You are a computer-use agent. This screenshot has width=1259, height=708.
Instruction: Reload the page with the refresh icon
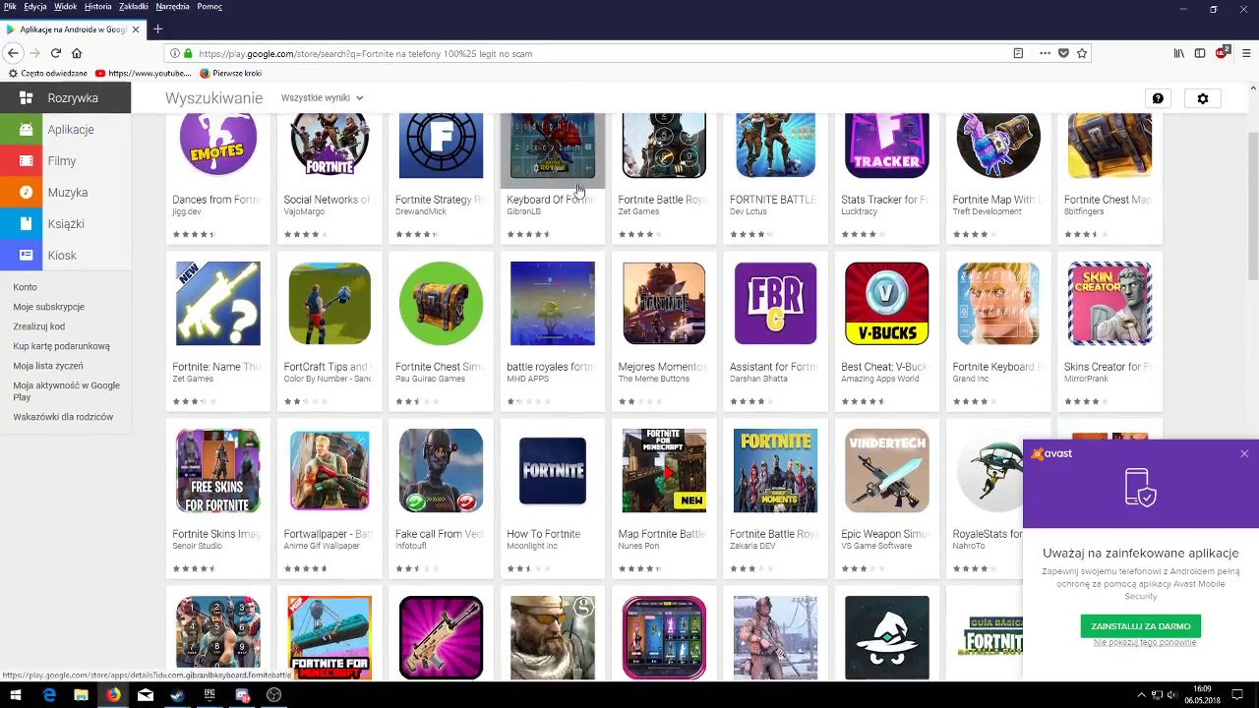coord(56,53)
